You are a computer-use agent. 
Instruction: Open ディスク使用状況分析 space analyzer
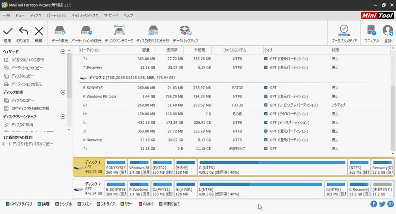(153, 31)
